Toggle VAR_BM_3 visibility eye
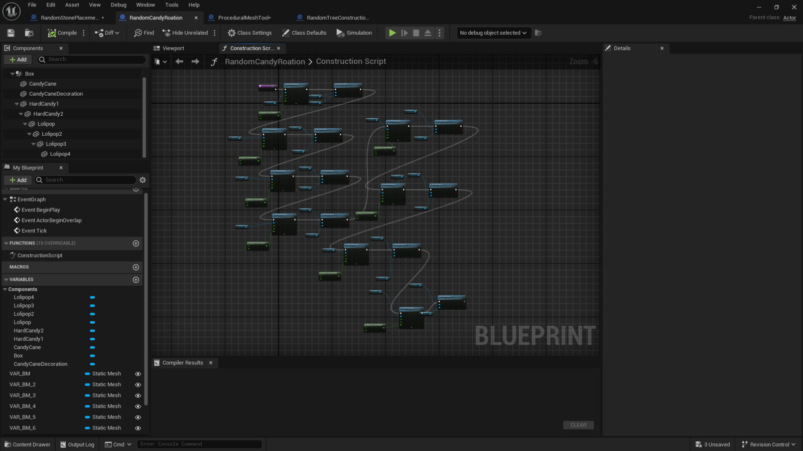Screen dimensions: 803x451 138,396
